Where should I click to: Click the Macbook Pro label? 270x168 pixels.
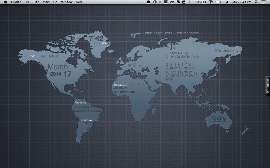pyautogui.click(x=227, y=50)
